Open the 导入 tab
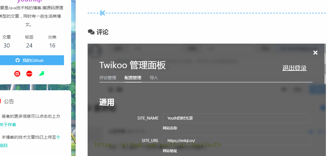 click(x=154, y=78)
